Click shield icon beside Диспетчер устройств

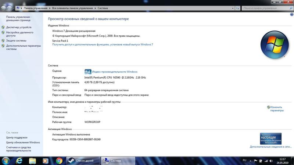point(3,27)
